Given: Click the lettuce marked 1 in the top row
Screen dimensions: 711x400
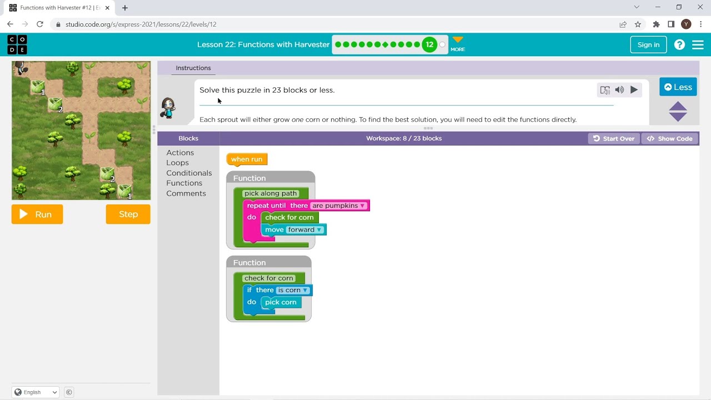Looking at the screenshot, I should coord(37,87).
